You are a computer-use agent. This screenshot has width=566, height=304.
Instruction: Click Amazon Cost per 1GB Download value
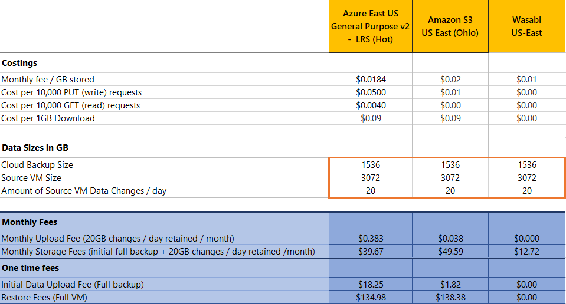tap(450, 118)
